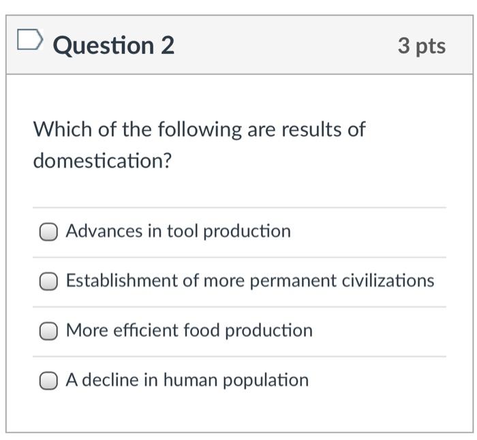477x440 pixels.
Task: Click the 'More efficient food production' label
Action: 189,331
